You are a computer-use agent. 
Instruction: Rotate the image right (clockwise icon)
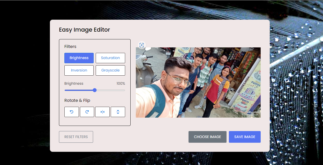[87, 112]
